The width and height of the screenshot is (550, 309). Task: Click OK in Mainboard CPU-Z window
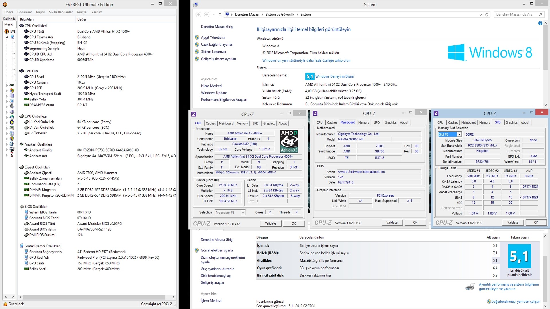tap(415, 223)
